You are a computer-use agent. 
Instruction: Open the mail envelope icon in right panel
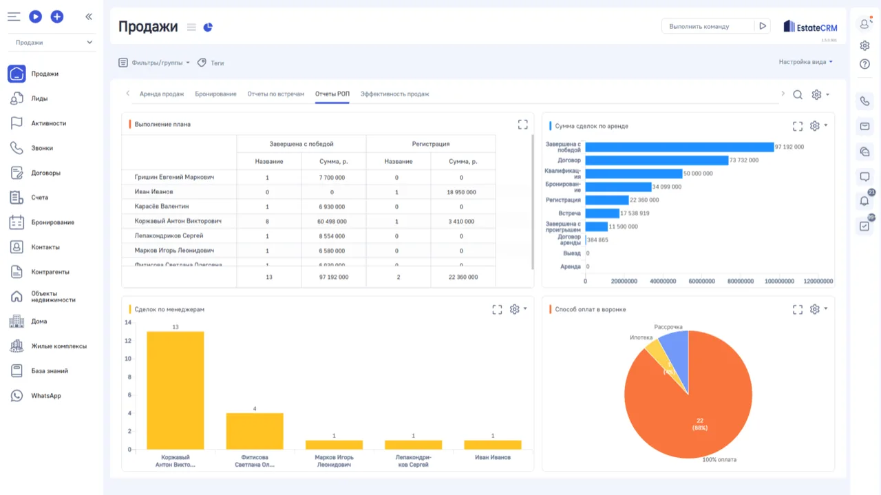[865, 127]
